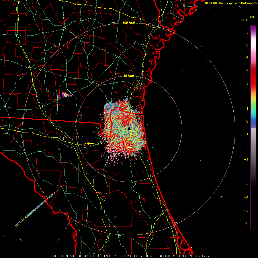This screenshot has width=258, height=258.
Task: Click the 2 value on the color scale
Action: pos(247,96)
